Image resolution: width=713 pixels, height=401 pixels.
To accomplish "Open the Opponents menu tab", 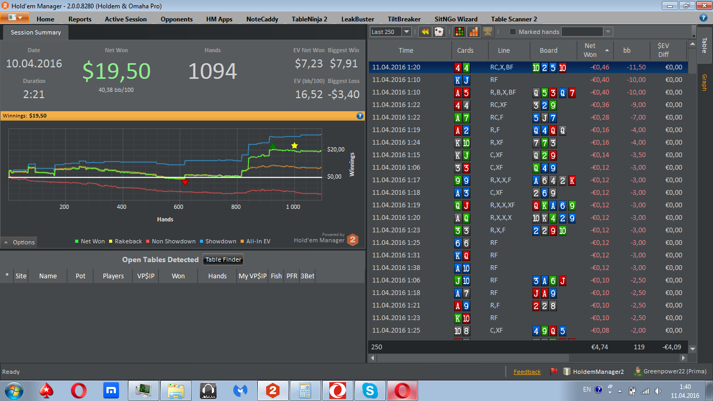I will (x=176, y=19).
